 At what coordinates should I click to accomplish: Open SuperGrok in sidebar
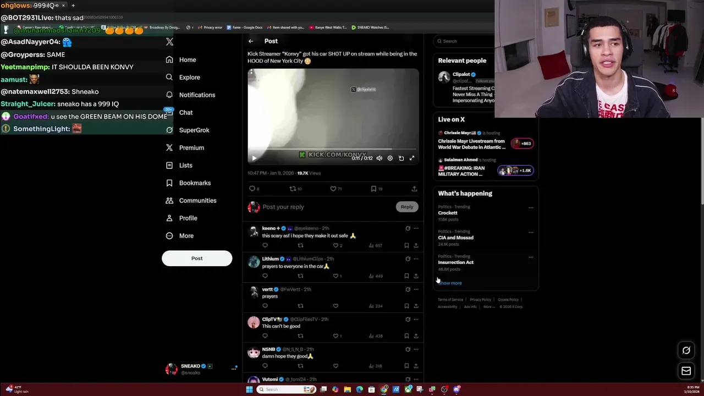[188, 130]
